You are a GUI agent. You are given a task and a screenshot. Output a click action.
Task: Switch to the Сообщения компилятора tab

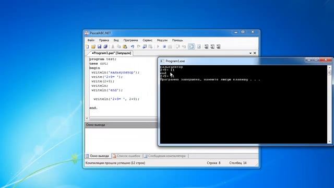[165, 156]
